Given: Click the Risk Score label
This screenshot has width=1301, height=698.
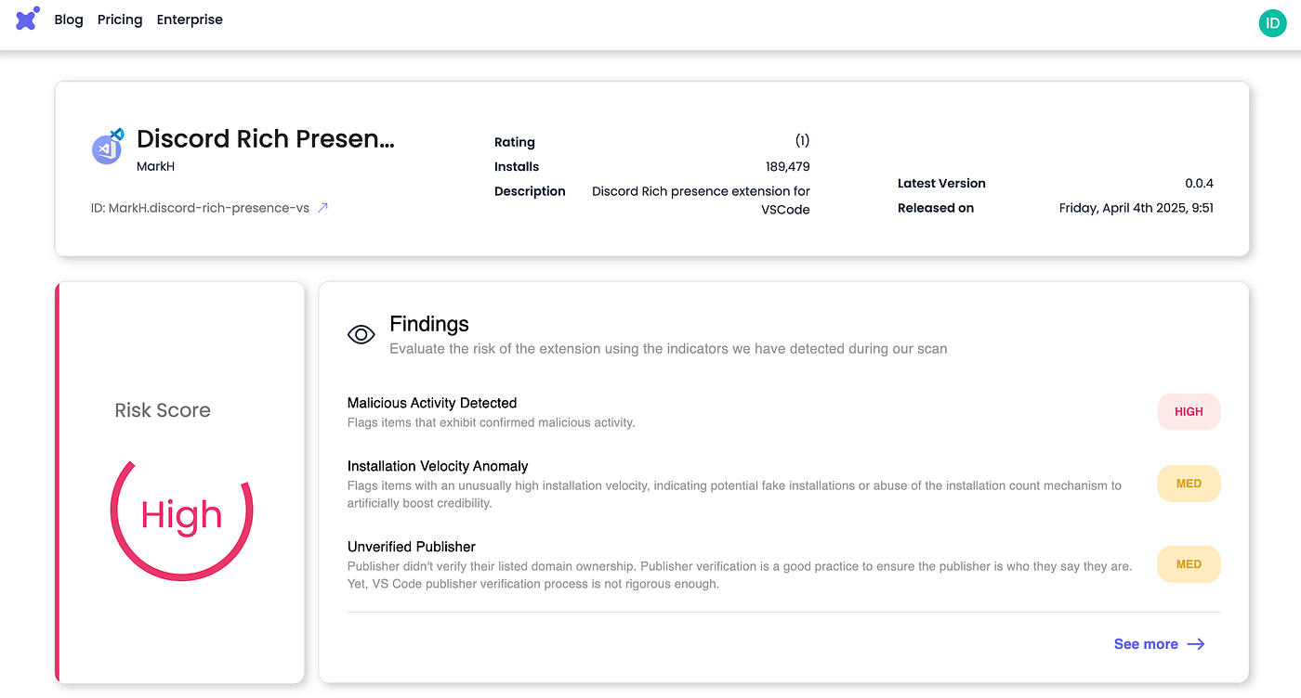Looking at the screenshot, I should 163,410.
